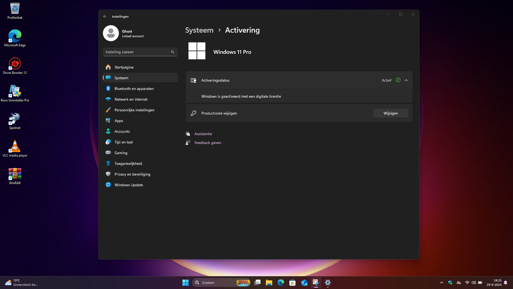Click the Instelling zoeken search field
The height and width of the screenshot is (289, 513).
(x=140, y=52)
